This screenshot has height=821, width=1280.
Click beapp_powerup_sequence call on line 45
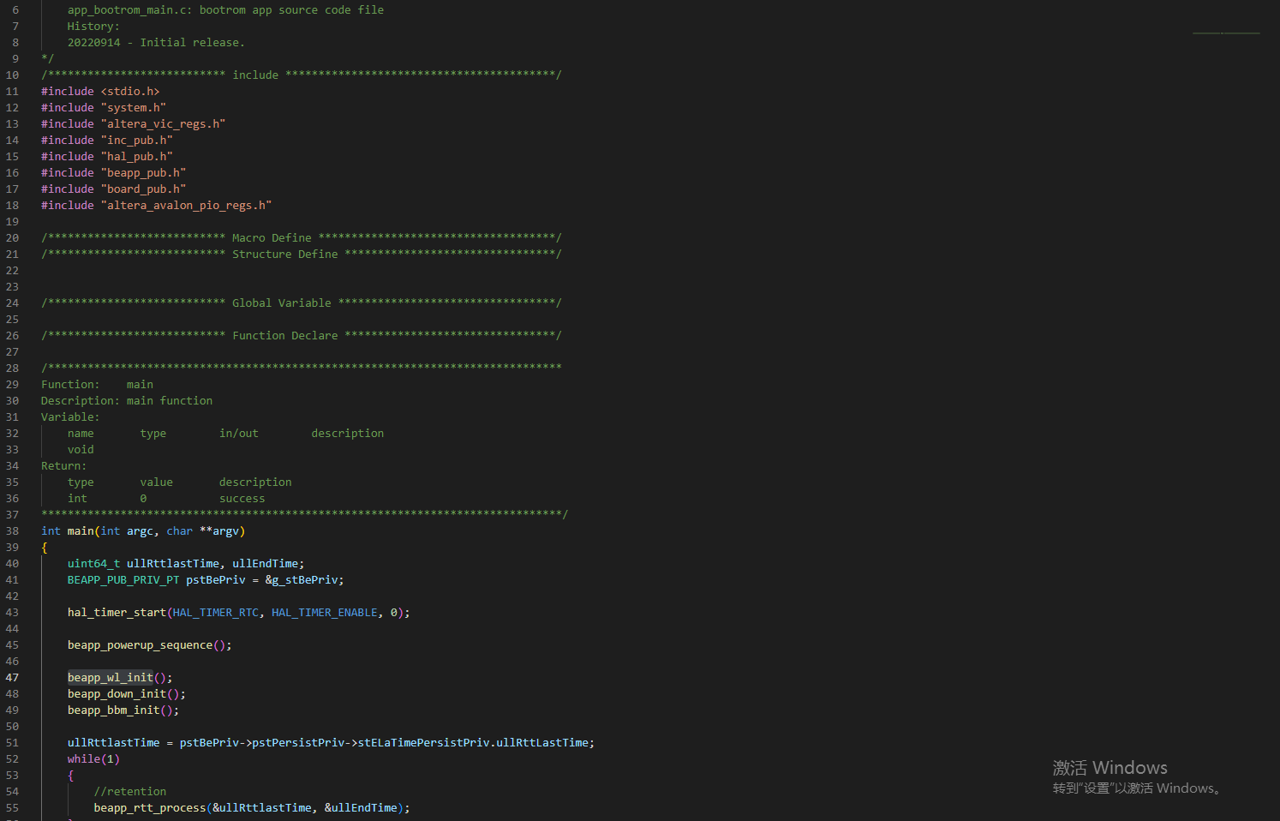[x=140, y=645]
